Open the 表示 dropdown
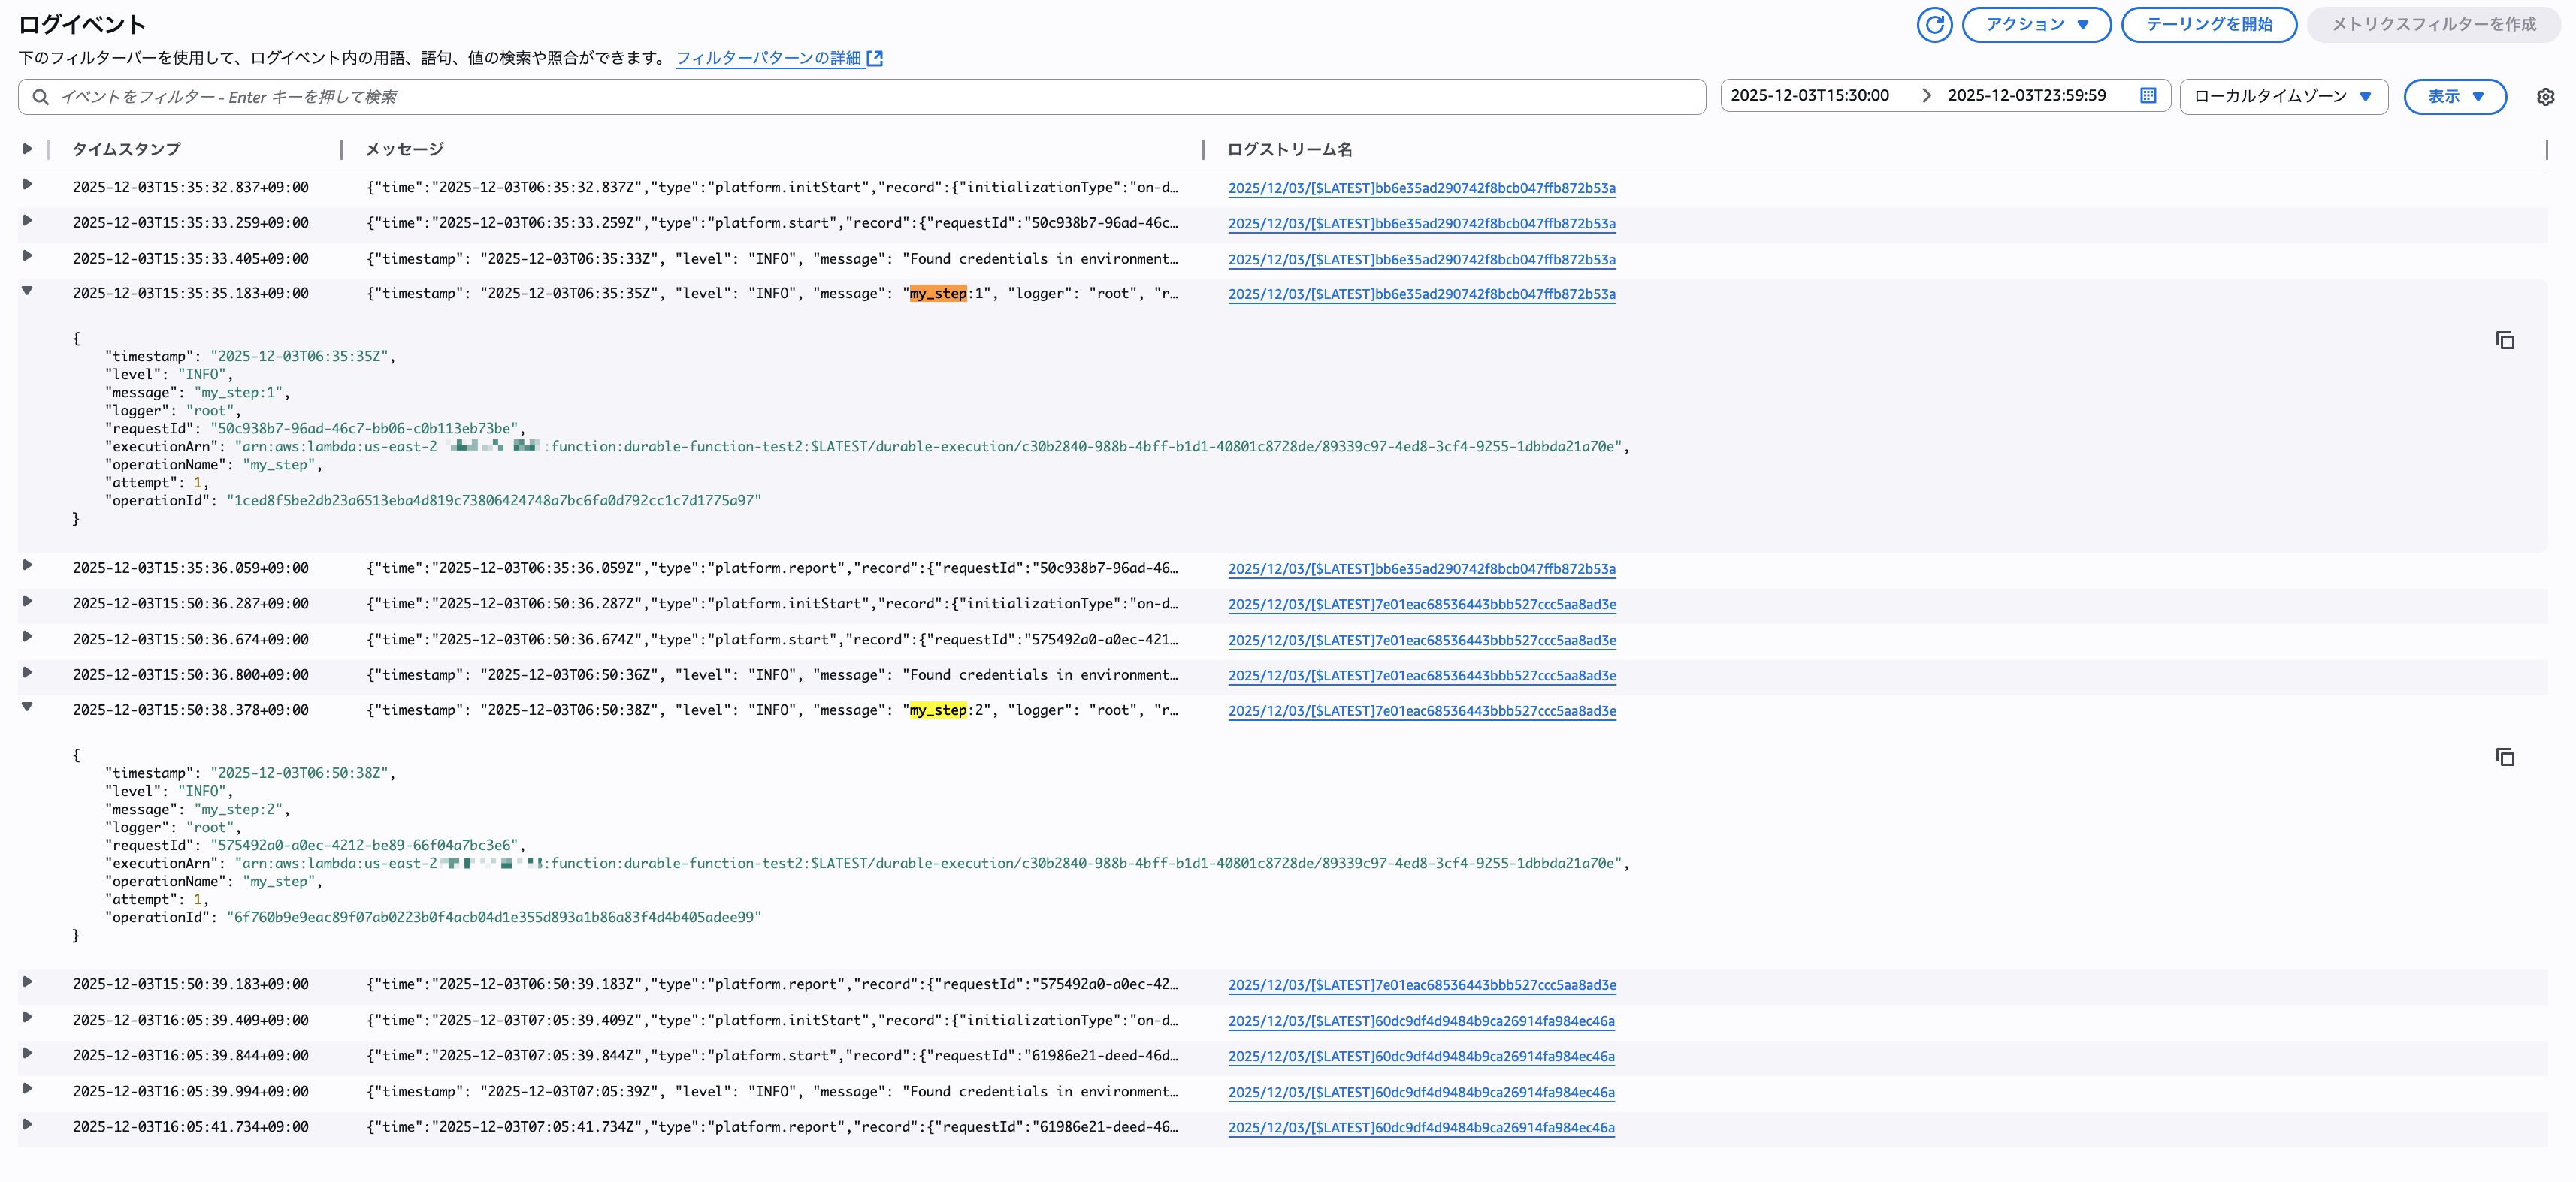This screenshot has width=2576, height=1182. [x=2455, y=96]
